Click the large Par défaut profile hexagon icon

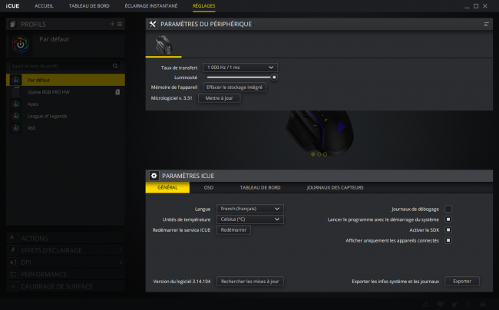[21, 45]
